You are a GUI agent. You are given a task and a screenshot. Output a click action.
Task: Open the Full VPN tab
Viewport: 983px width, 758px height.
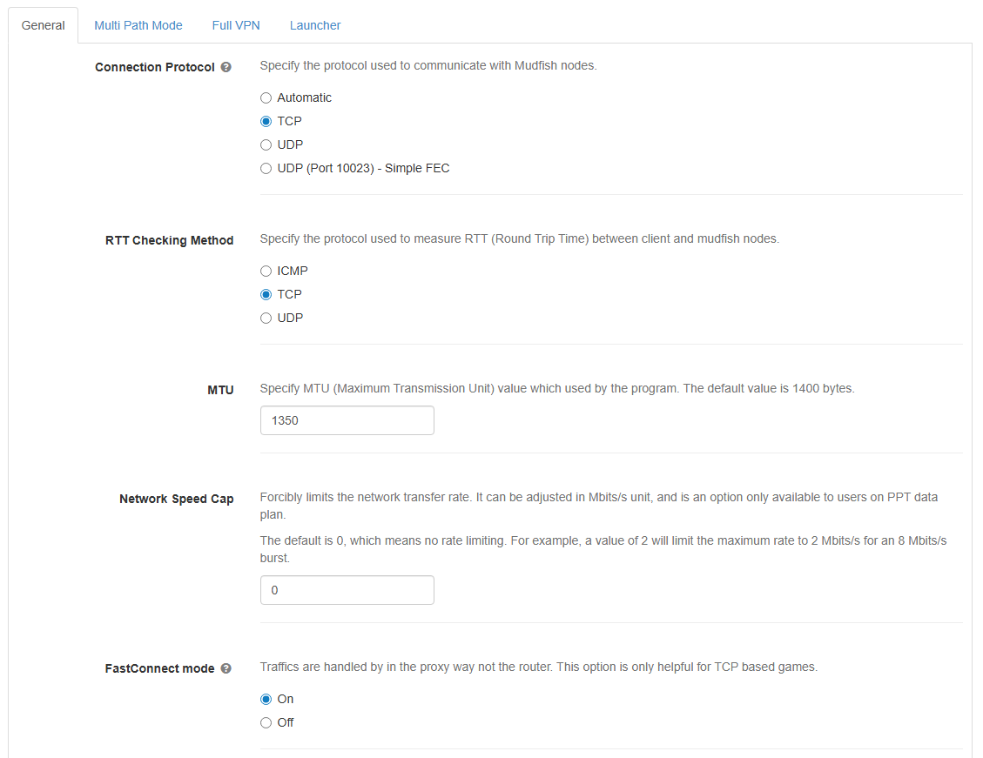click(x=236, y=26)
